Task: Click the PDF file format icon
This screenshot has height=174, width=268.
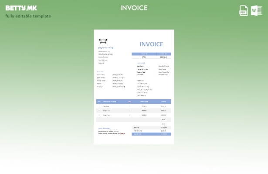Action: 244,10
